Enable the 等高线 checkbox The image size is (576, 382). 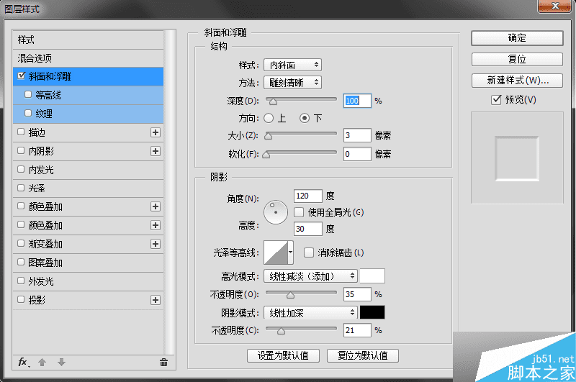(x=28, y=95)
